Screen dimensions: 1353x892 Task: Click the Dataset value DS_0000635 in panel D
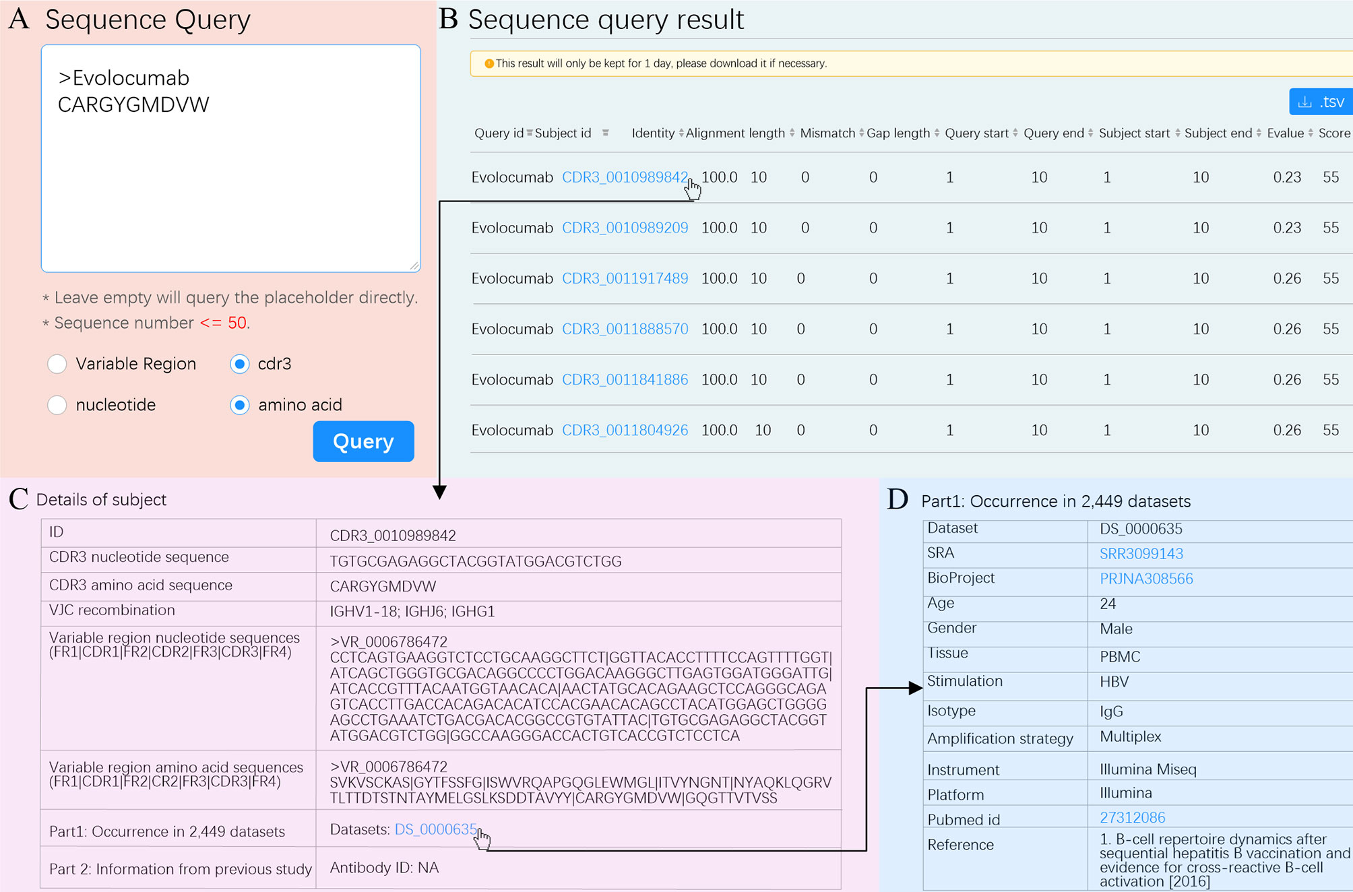(x=1141, y=529)
